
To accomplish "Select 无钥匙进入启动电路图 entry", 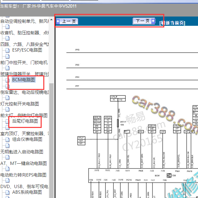I will tap(22, 152).
